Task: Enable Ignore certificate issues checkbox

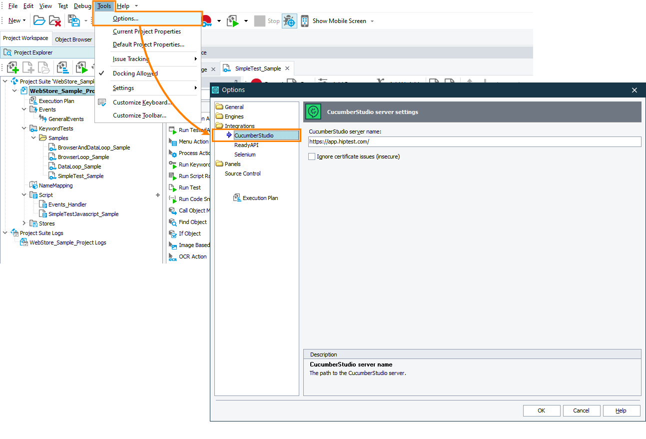Action: (312, 156)
